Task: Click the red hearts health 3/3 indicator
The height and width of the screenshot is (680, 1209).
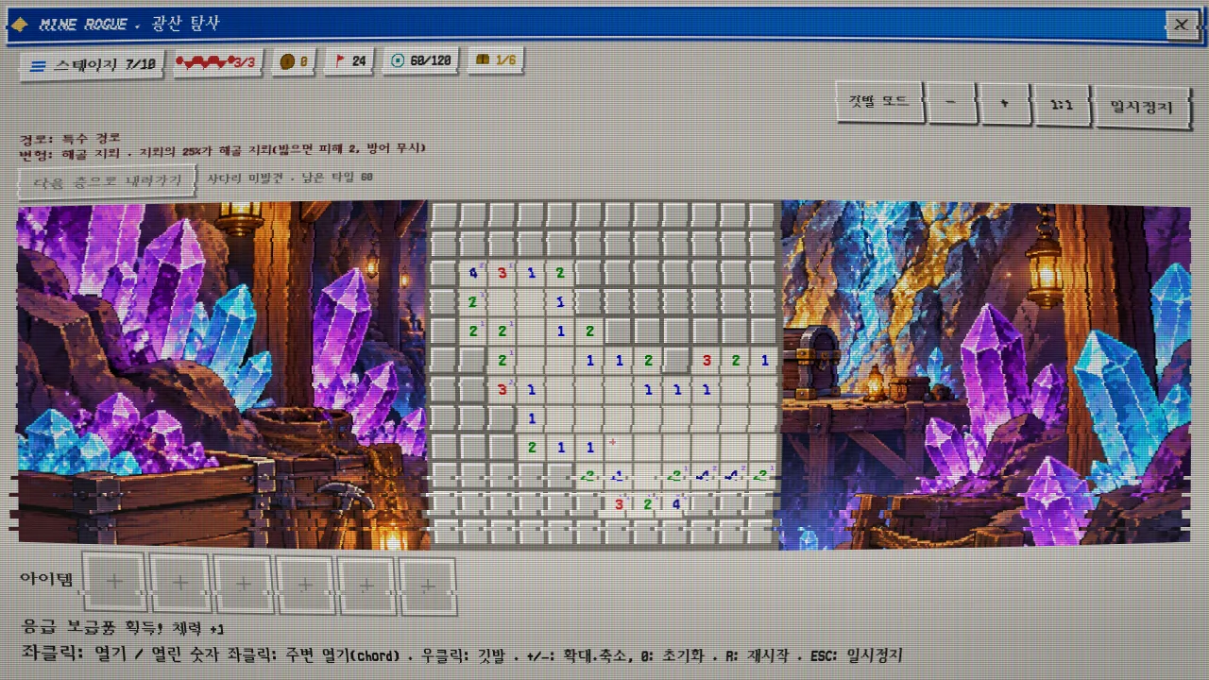Action: (216, 63)
